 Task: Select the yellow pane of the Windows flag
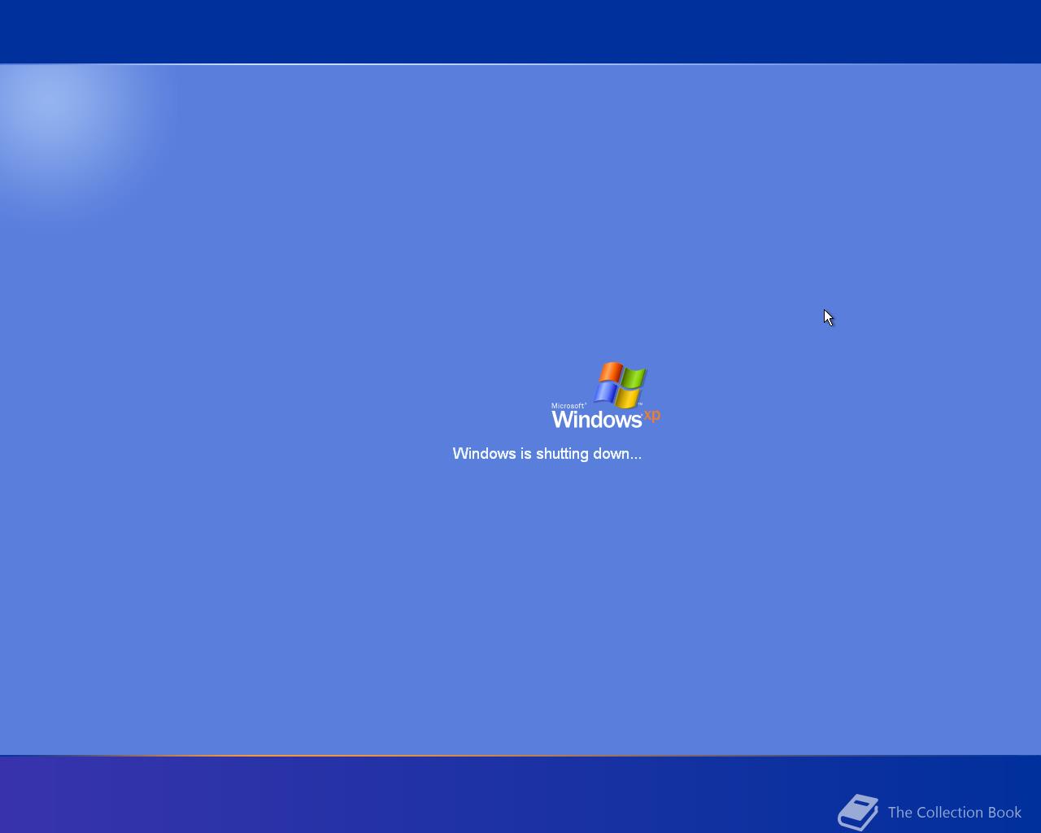[x=628, y=396]
